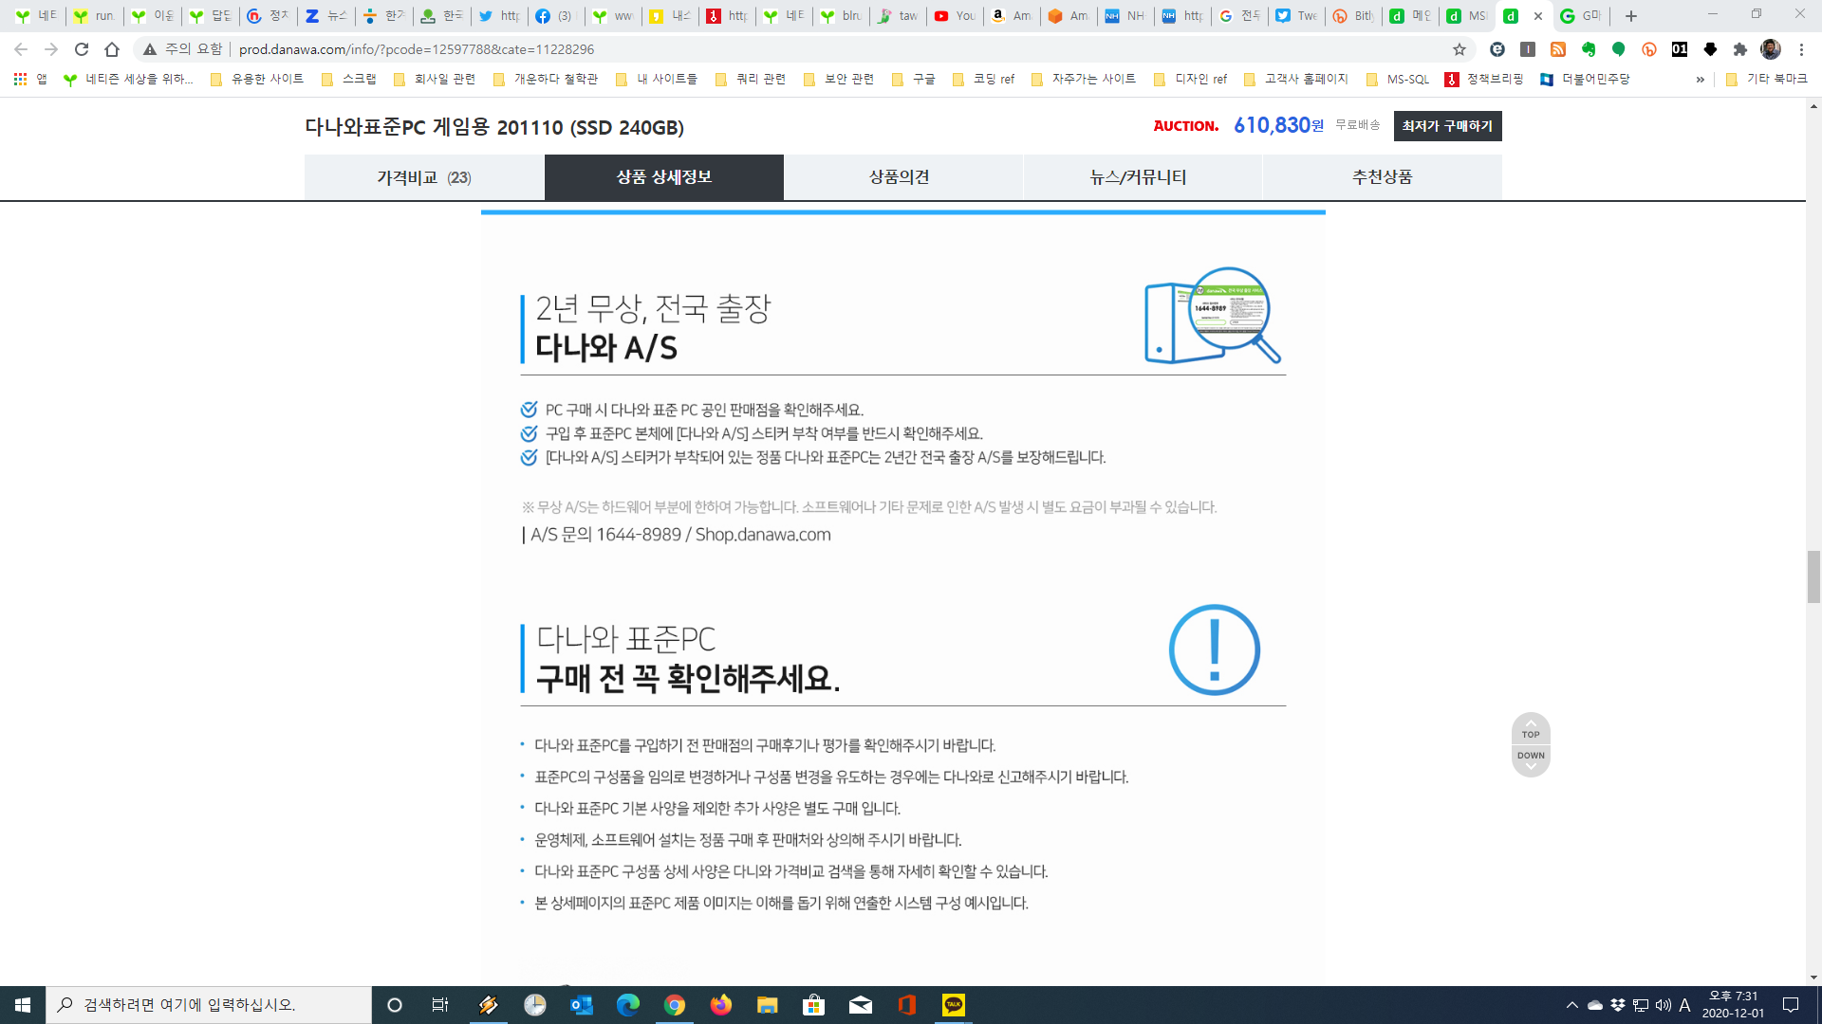The image size is (1822, 1024).
Task: Open 개운하다 철학관 bookmark folder
Action: tap(546, 80)
